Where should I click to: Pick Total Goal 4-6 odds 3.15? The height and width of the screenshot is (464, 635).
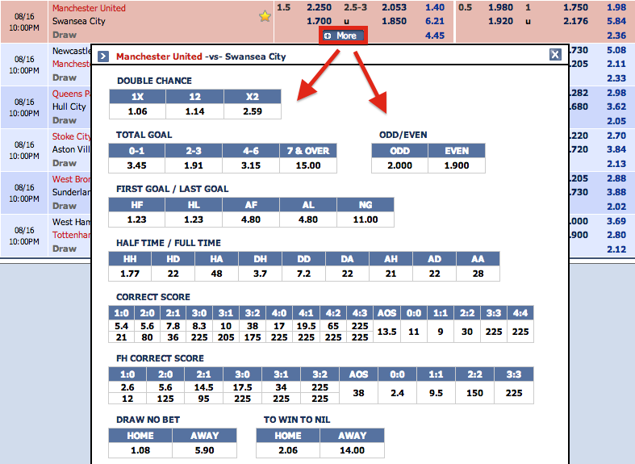point(251,165)
